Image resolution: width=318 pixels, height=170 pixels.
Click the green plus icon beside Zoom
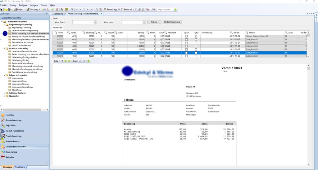(x=89, y=61)
